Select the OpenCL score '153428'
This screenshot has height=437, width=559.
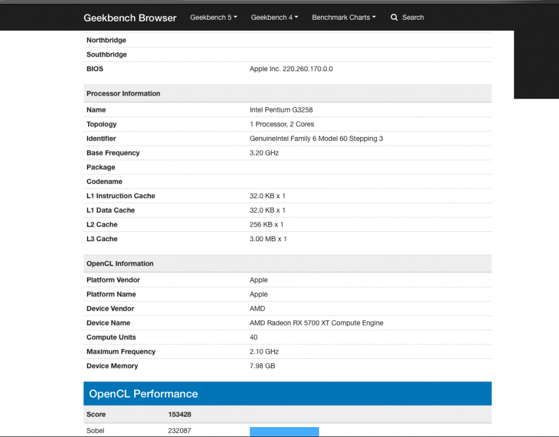[x=180, y=414]
